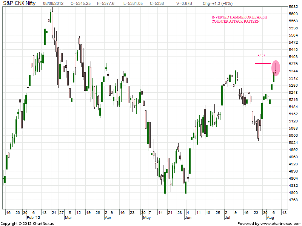Click the 4832 price axis label
Image resolution: width=302 pixels, height=226 pixels.
click(x=293, y=185)
